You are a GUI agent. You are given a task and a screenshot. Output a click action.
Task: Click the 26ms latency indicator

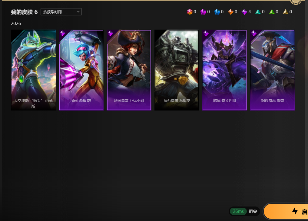pyautogui.click(x=238, y=211)
